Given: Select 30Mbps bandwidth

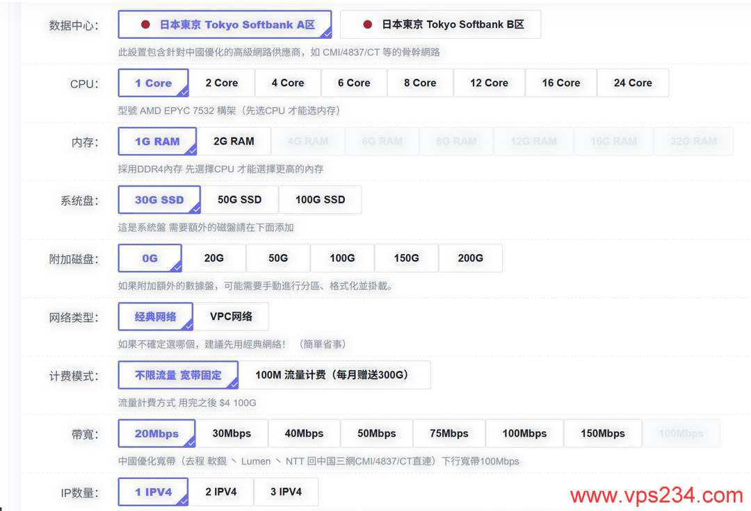Looking at the screenshot, I should tap(234, 433).
